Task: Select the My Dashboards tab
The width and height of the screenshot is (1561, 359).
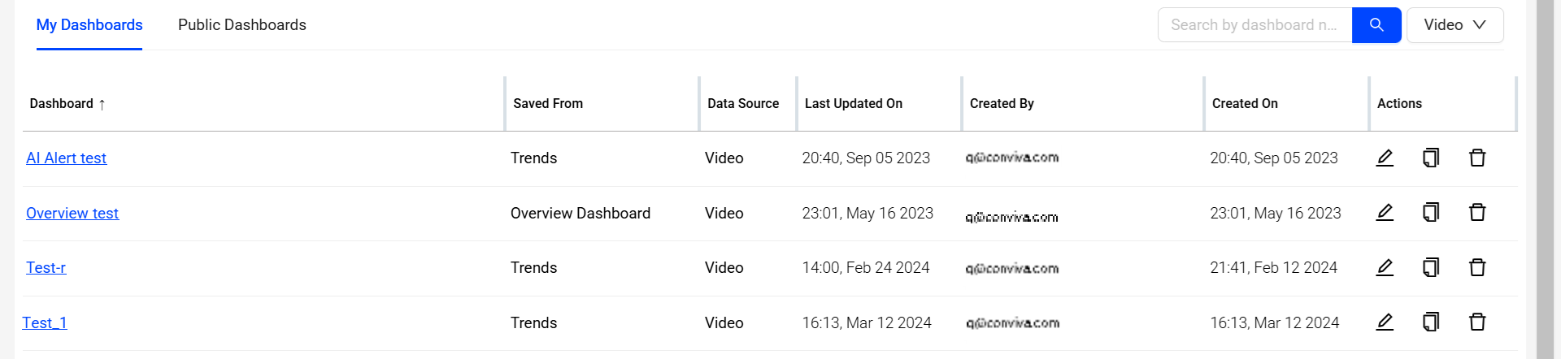Action: click(x=89, y=25)
